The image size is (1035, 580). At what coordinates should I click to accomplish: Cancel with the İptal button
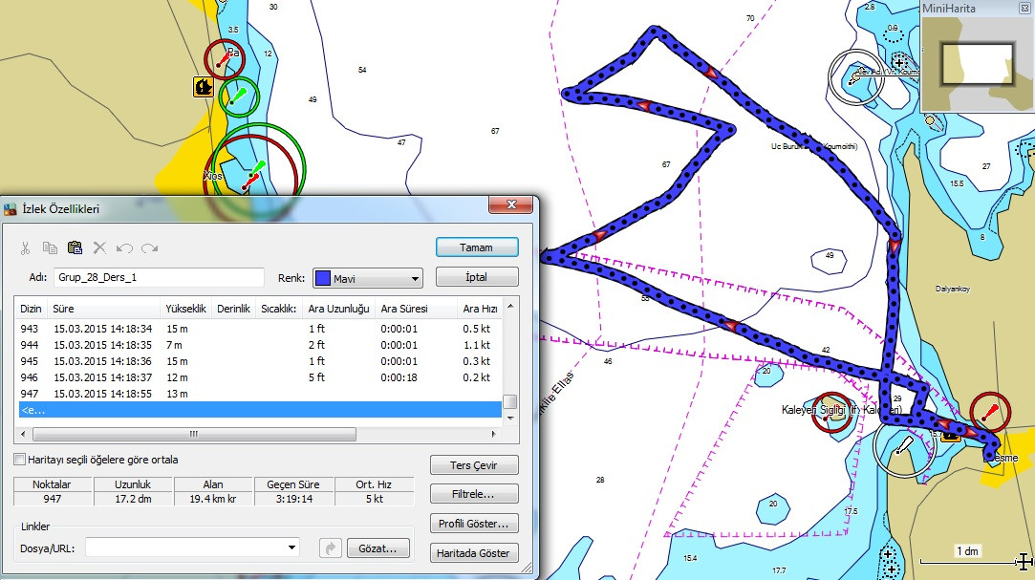[x=477, y=277]
